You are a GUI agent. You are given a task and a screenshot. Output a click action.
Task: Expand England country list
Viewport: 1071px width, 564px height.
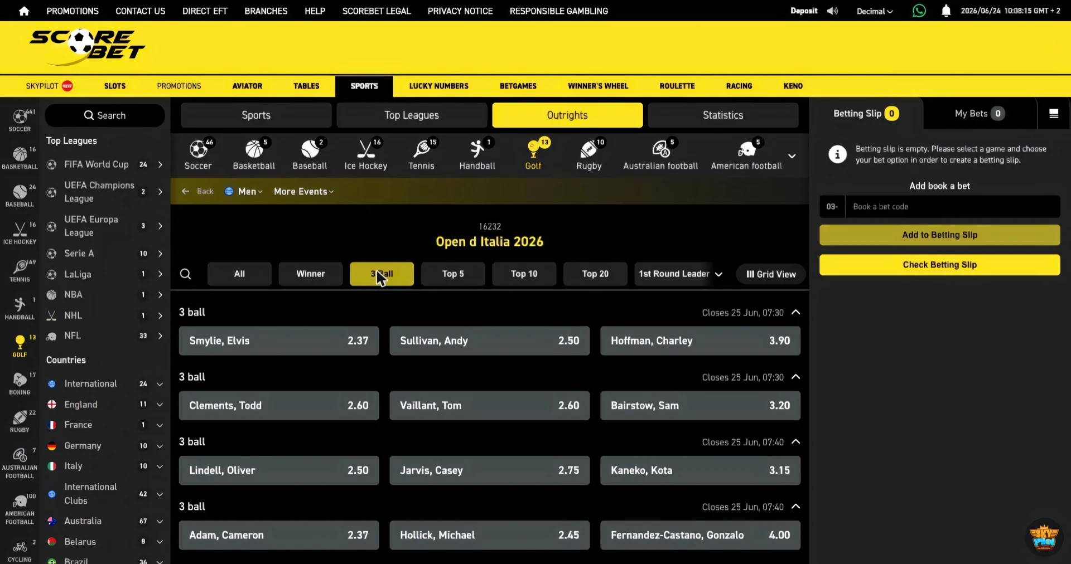[x=160, y=405]
